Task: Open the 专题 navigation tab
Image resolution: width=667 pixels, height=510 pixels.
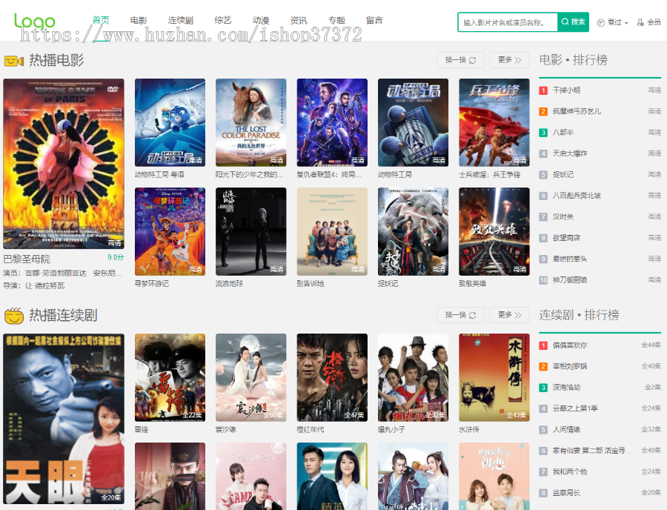Action: click(336, 20)
